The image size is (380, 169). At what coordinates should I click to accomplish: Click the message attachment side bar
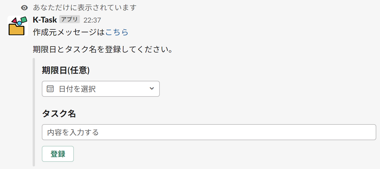(34, 111)
